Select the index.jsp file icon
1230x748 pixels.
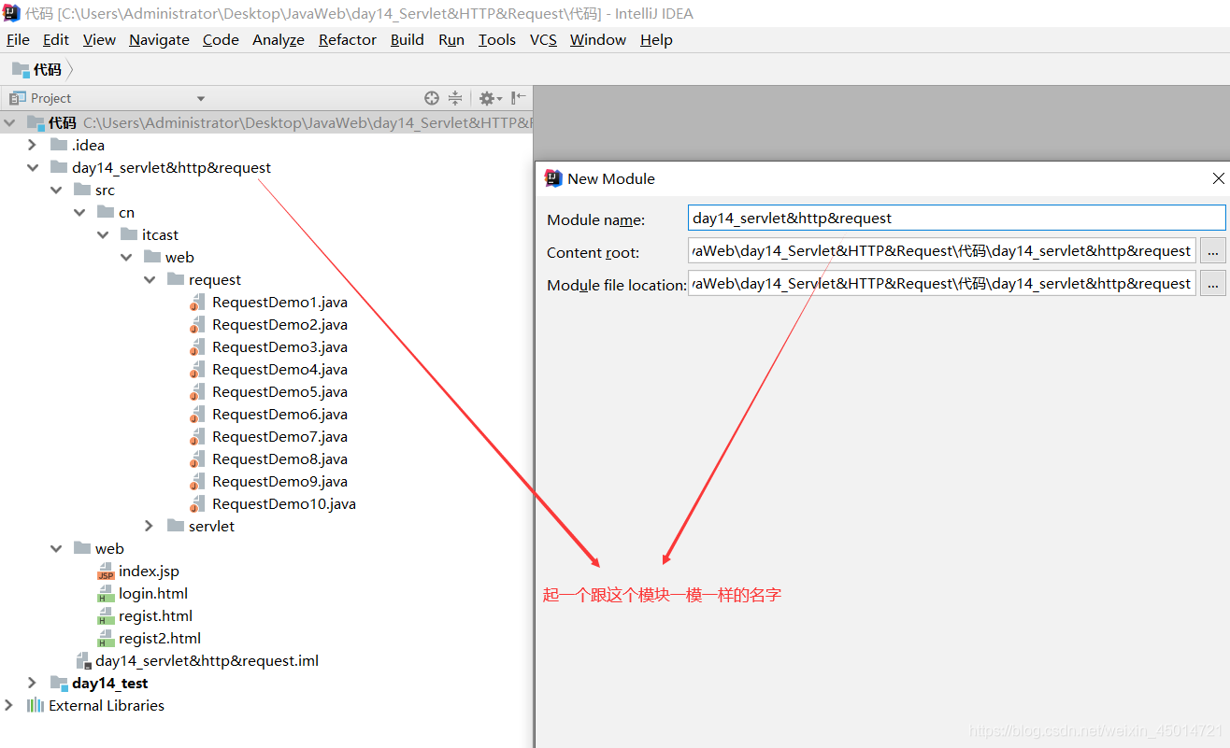click(106, 572)
